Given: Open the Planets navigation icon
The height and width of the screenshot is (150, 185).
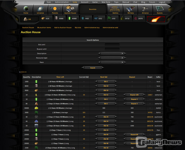Looking at the screenshot, I should [55, 9].
